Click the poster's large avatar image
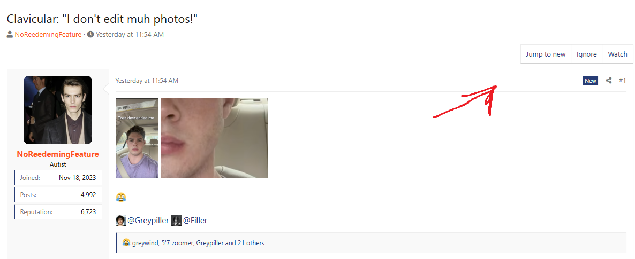This screenshot has width=635, height=259. (x=58, y=110)
